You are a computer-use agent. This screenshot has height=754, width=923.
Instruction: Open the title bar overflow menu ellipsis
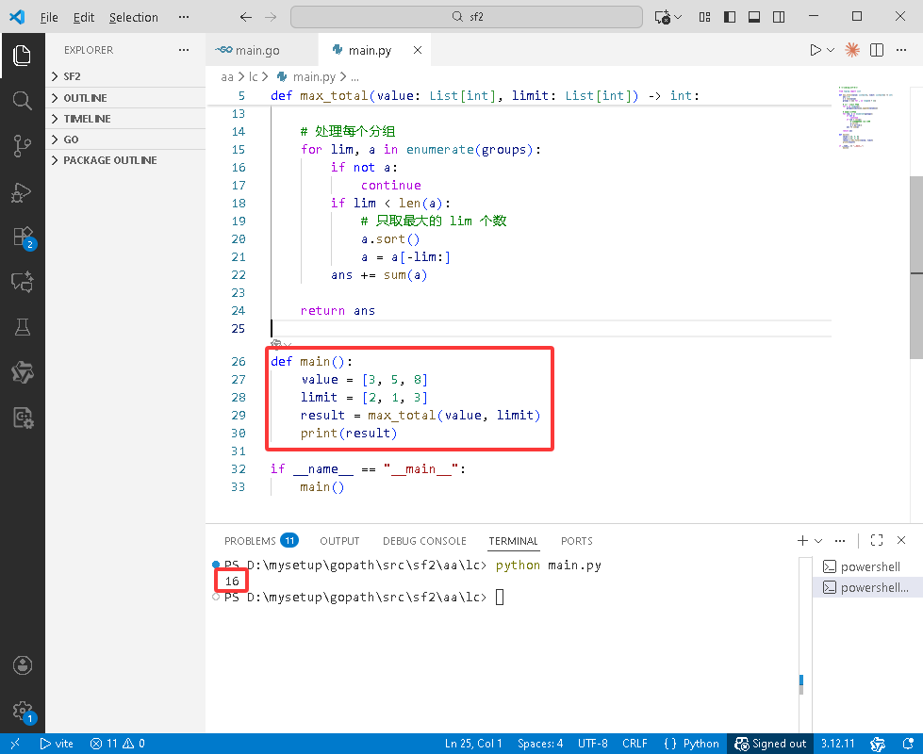click(x=184, y=17)
